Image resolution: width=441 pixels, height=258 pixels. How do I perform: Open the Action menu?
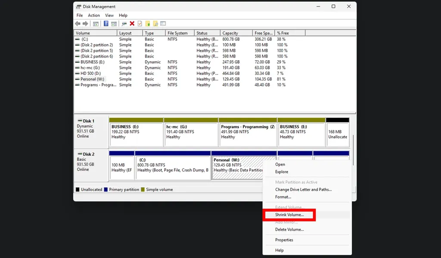[94, 15]
